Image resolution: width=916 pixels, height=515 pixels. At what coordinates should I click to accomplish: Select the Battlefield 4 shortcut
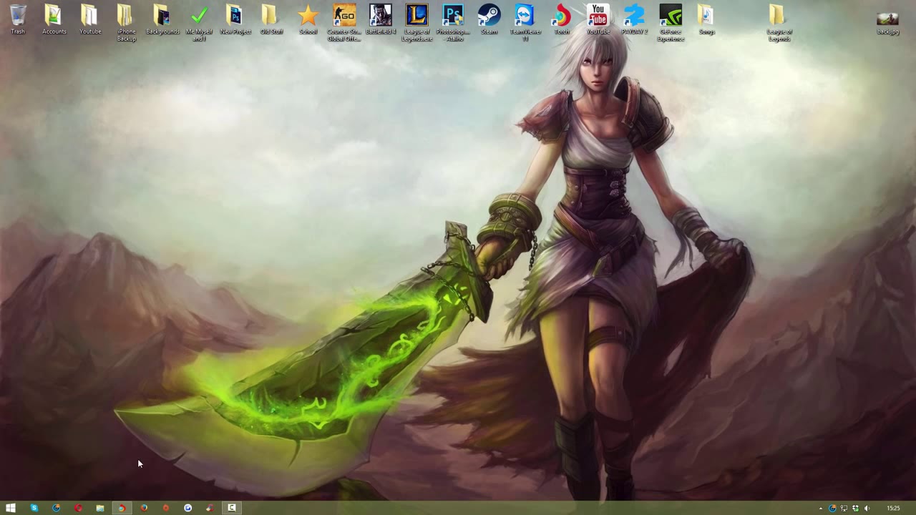381,19
